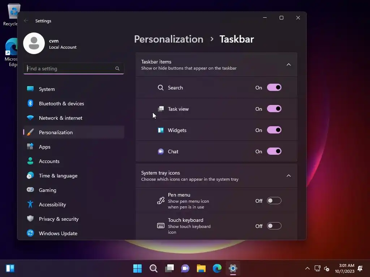Click the System monitor icon in the sidebar
The image size is (370, 277).
coord(30,89)
